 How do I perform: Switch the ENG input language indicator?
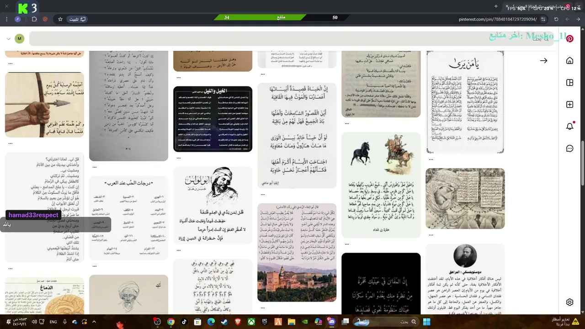(x=53, y=322)
